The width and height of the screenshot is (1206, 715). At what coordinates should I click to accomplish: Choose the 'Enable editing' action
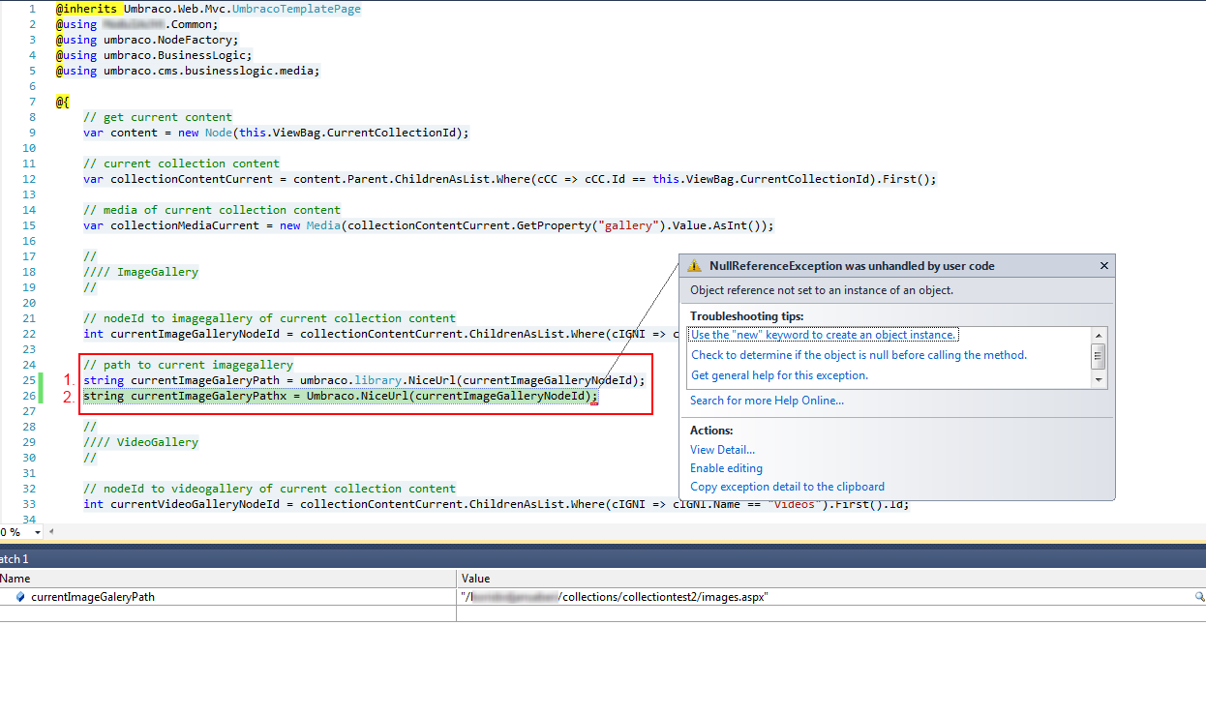726,468
